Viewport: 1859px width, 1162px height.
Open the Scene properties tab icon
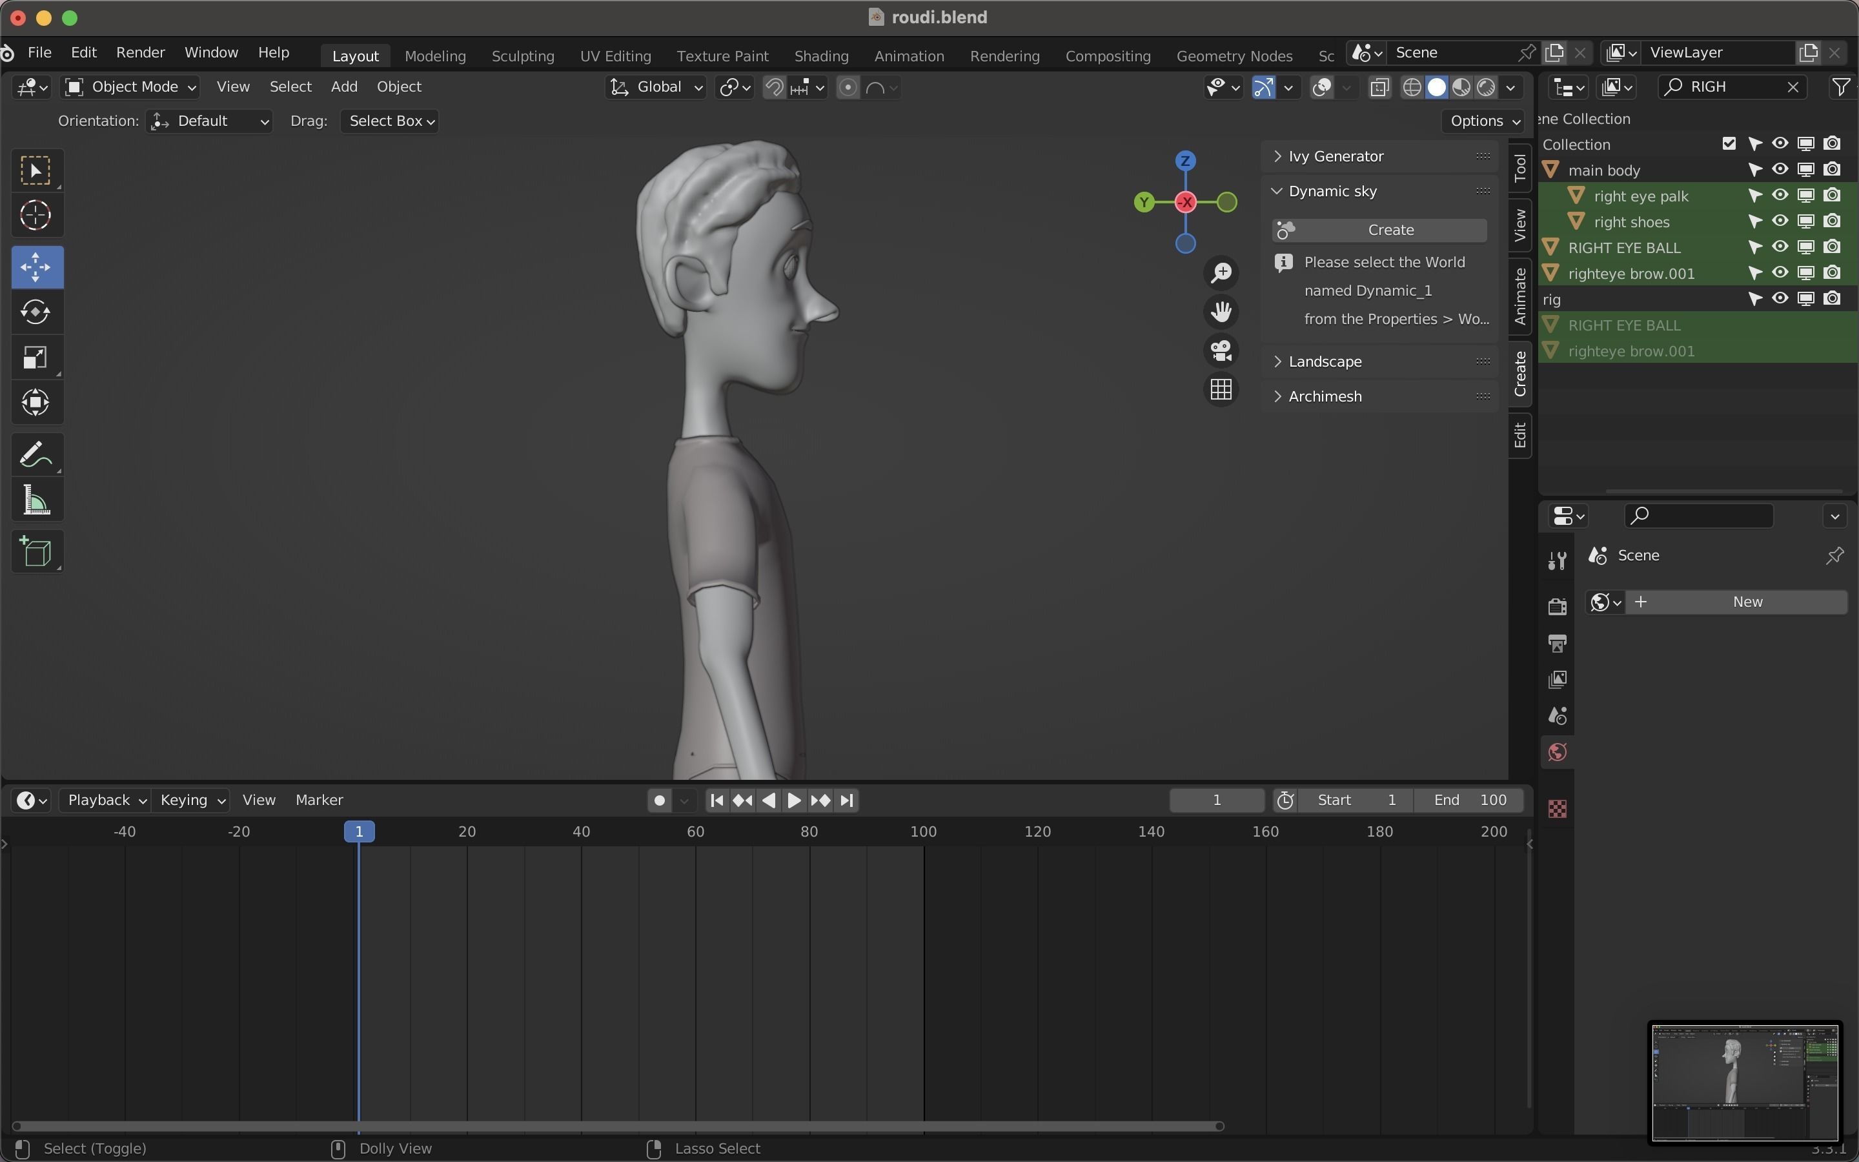coord(1557,717)
